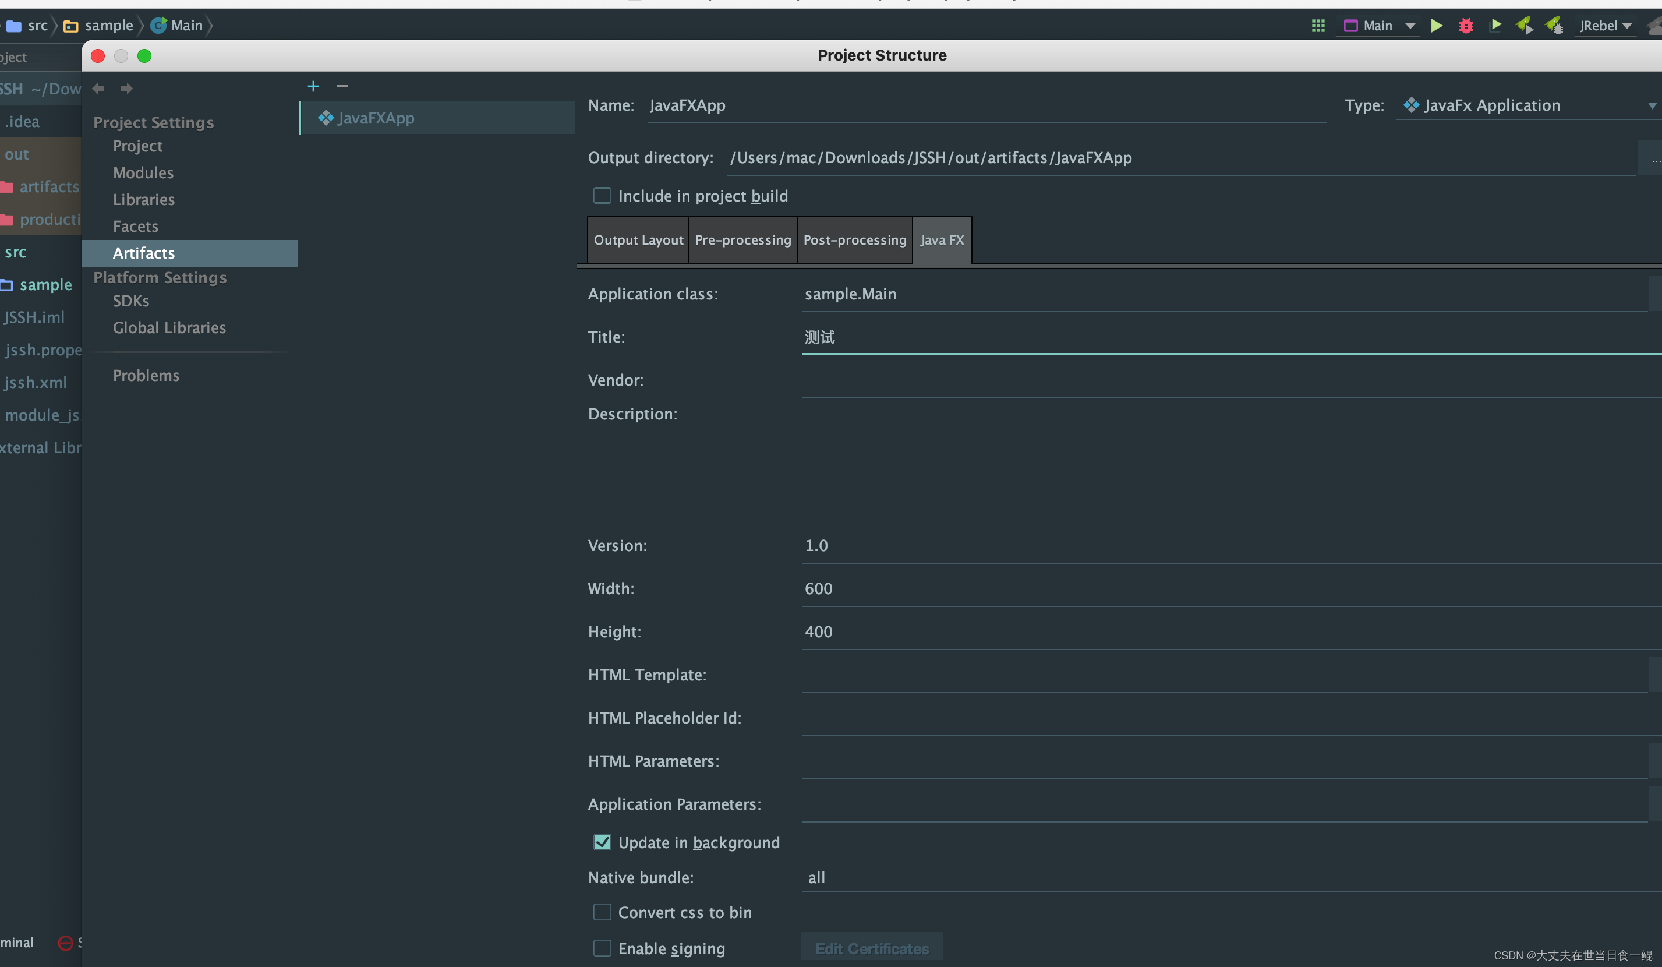Viewport: 1662px width, 967px height.
Task: Open the Problems section
Action: 146,375
